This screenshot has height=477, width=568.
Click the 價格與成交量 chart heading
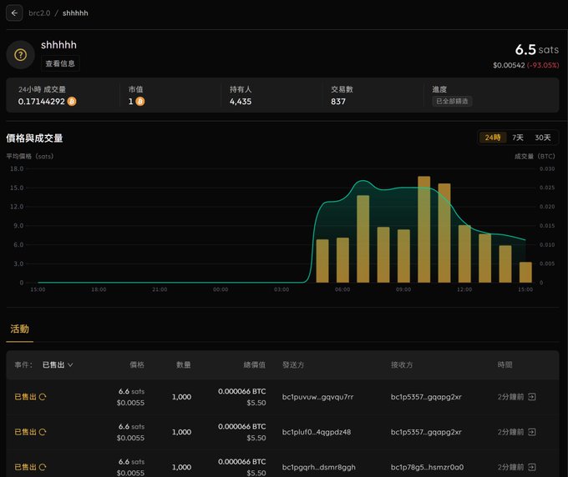pos(34,138)
